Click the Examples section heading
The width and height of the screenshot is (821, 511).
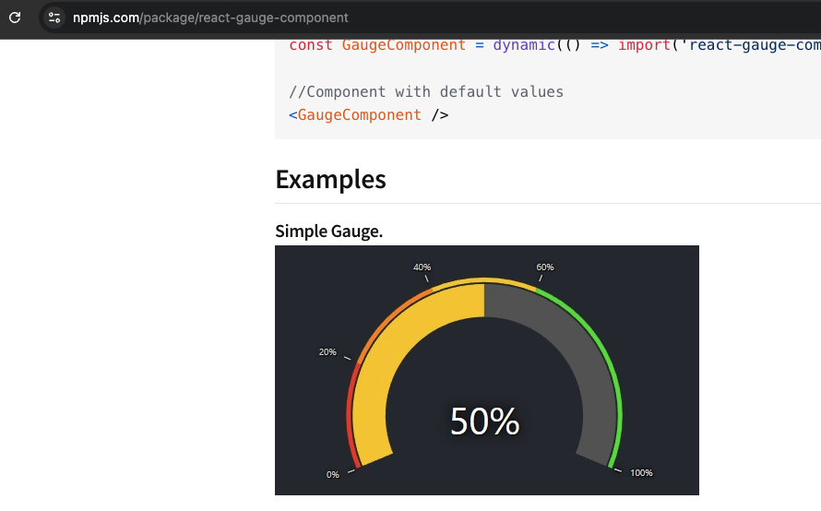(x=330, y=179)
